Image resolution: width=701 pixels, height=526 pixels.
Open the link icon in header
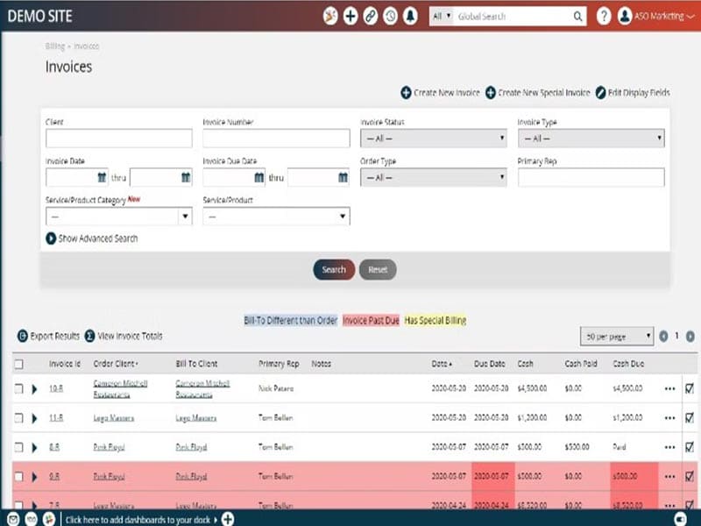[370, 17]
